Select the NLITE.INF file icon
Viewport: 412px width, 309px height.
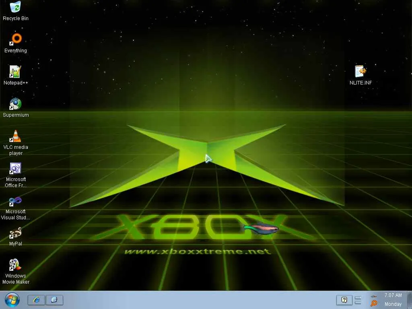(x=360, y=75)
